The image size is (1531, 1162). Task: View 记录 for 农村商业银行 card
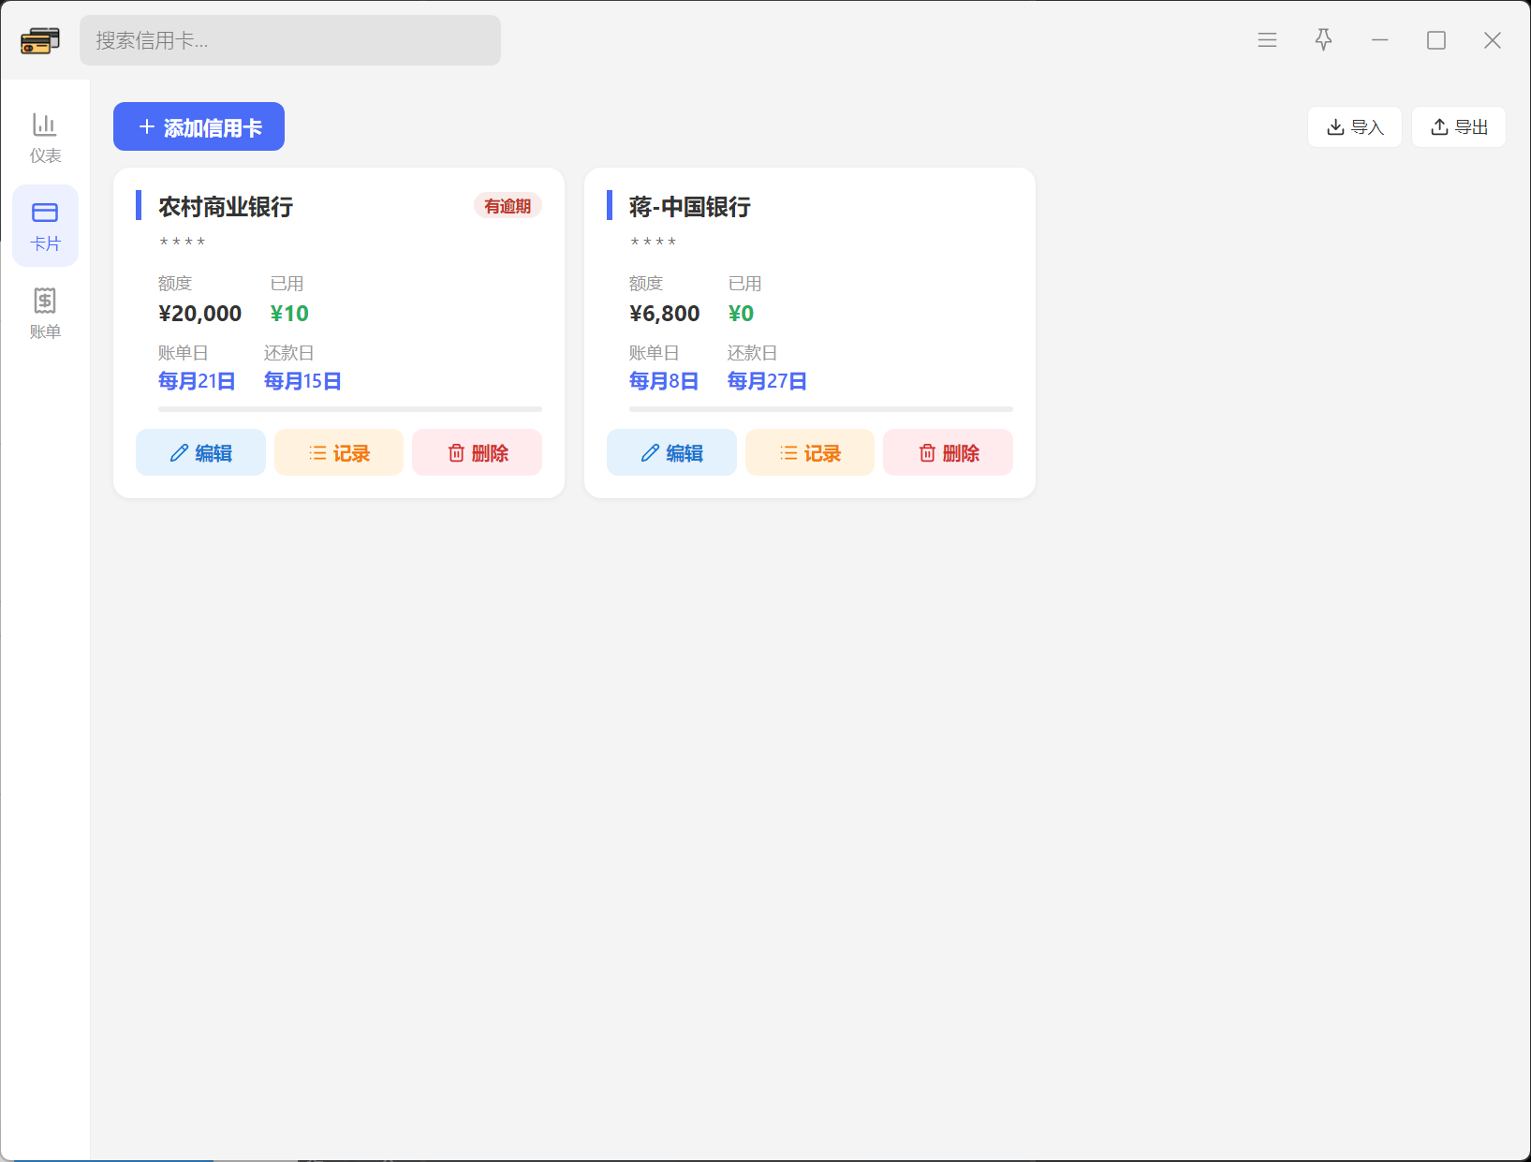click(x=339, y=453)
